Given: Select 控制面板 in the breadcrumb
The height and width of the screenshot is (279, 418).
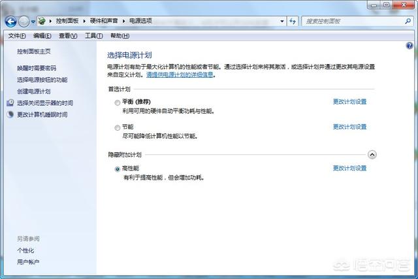Looking at the screenshot, I should 67,21.
